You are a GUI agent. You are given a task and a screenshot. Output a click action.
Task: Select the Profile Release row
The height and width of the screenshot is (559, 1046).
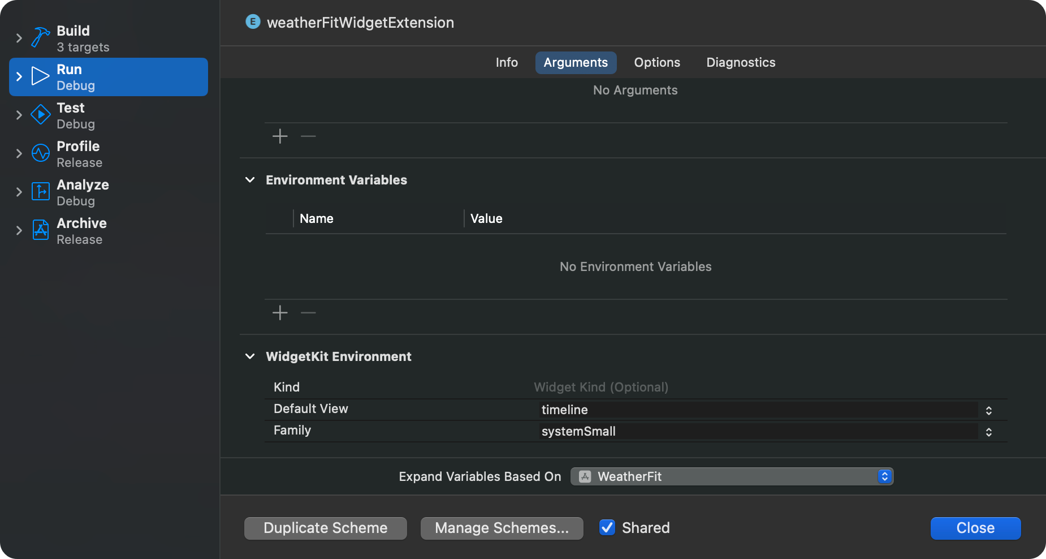pos(109,154)
